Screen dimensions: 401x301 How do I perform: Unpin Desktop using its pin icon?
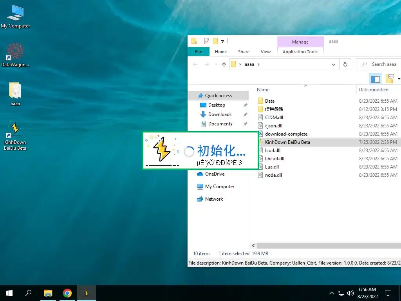(245, 105)
